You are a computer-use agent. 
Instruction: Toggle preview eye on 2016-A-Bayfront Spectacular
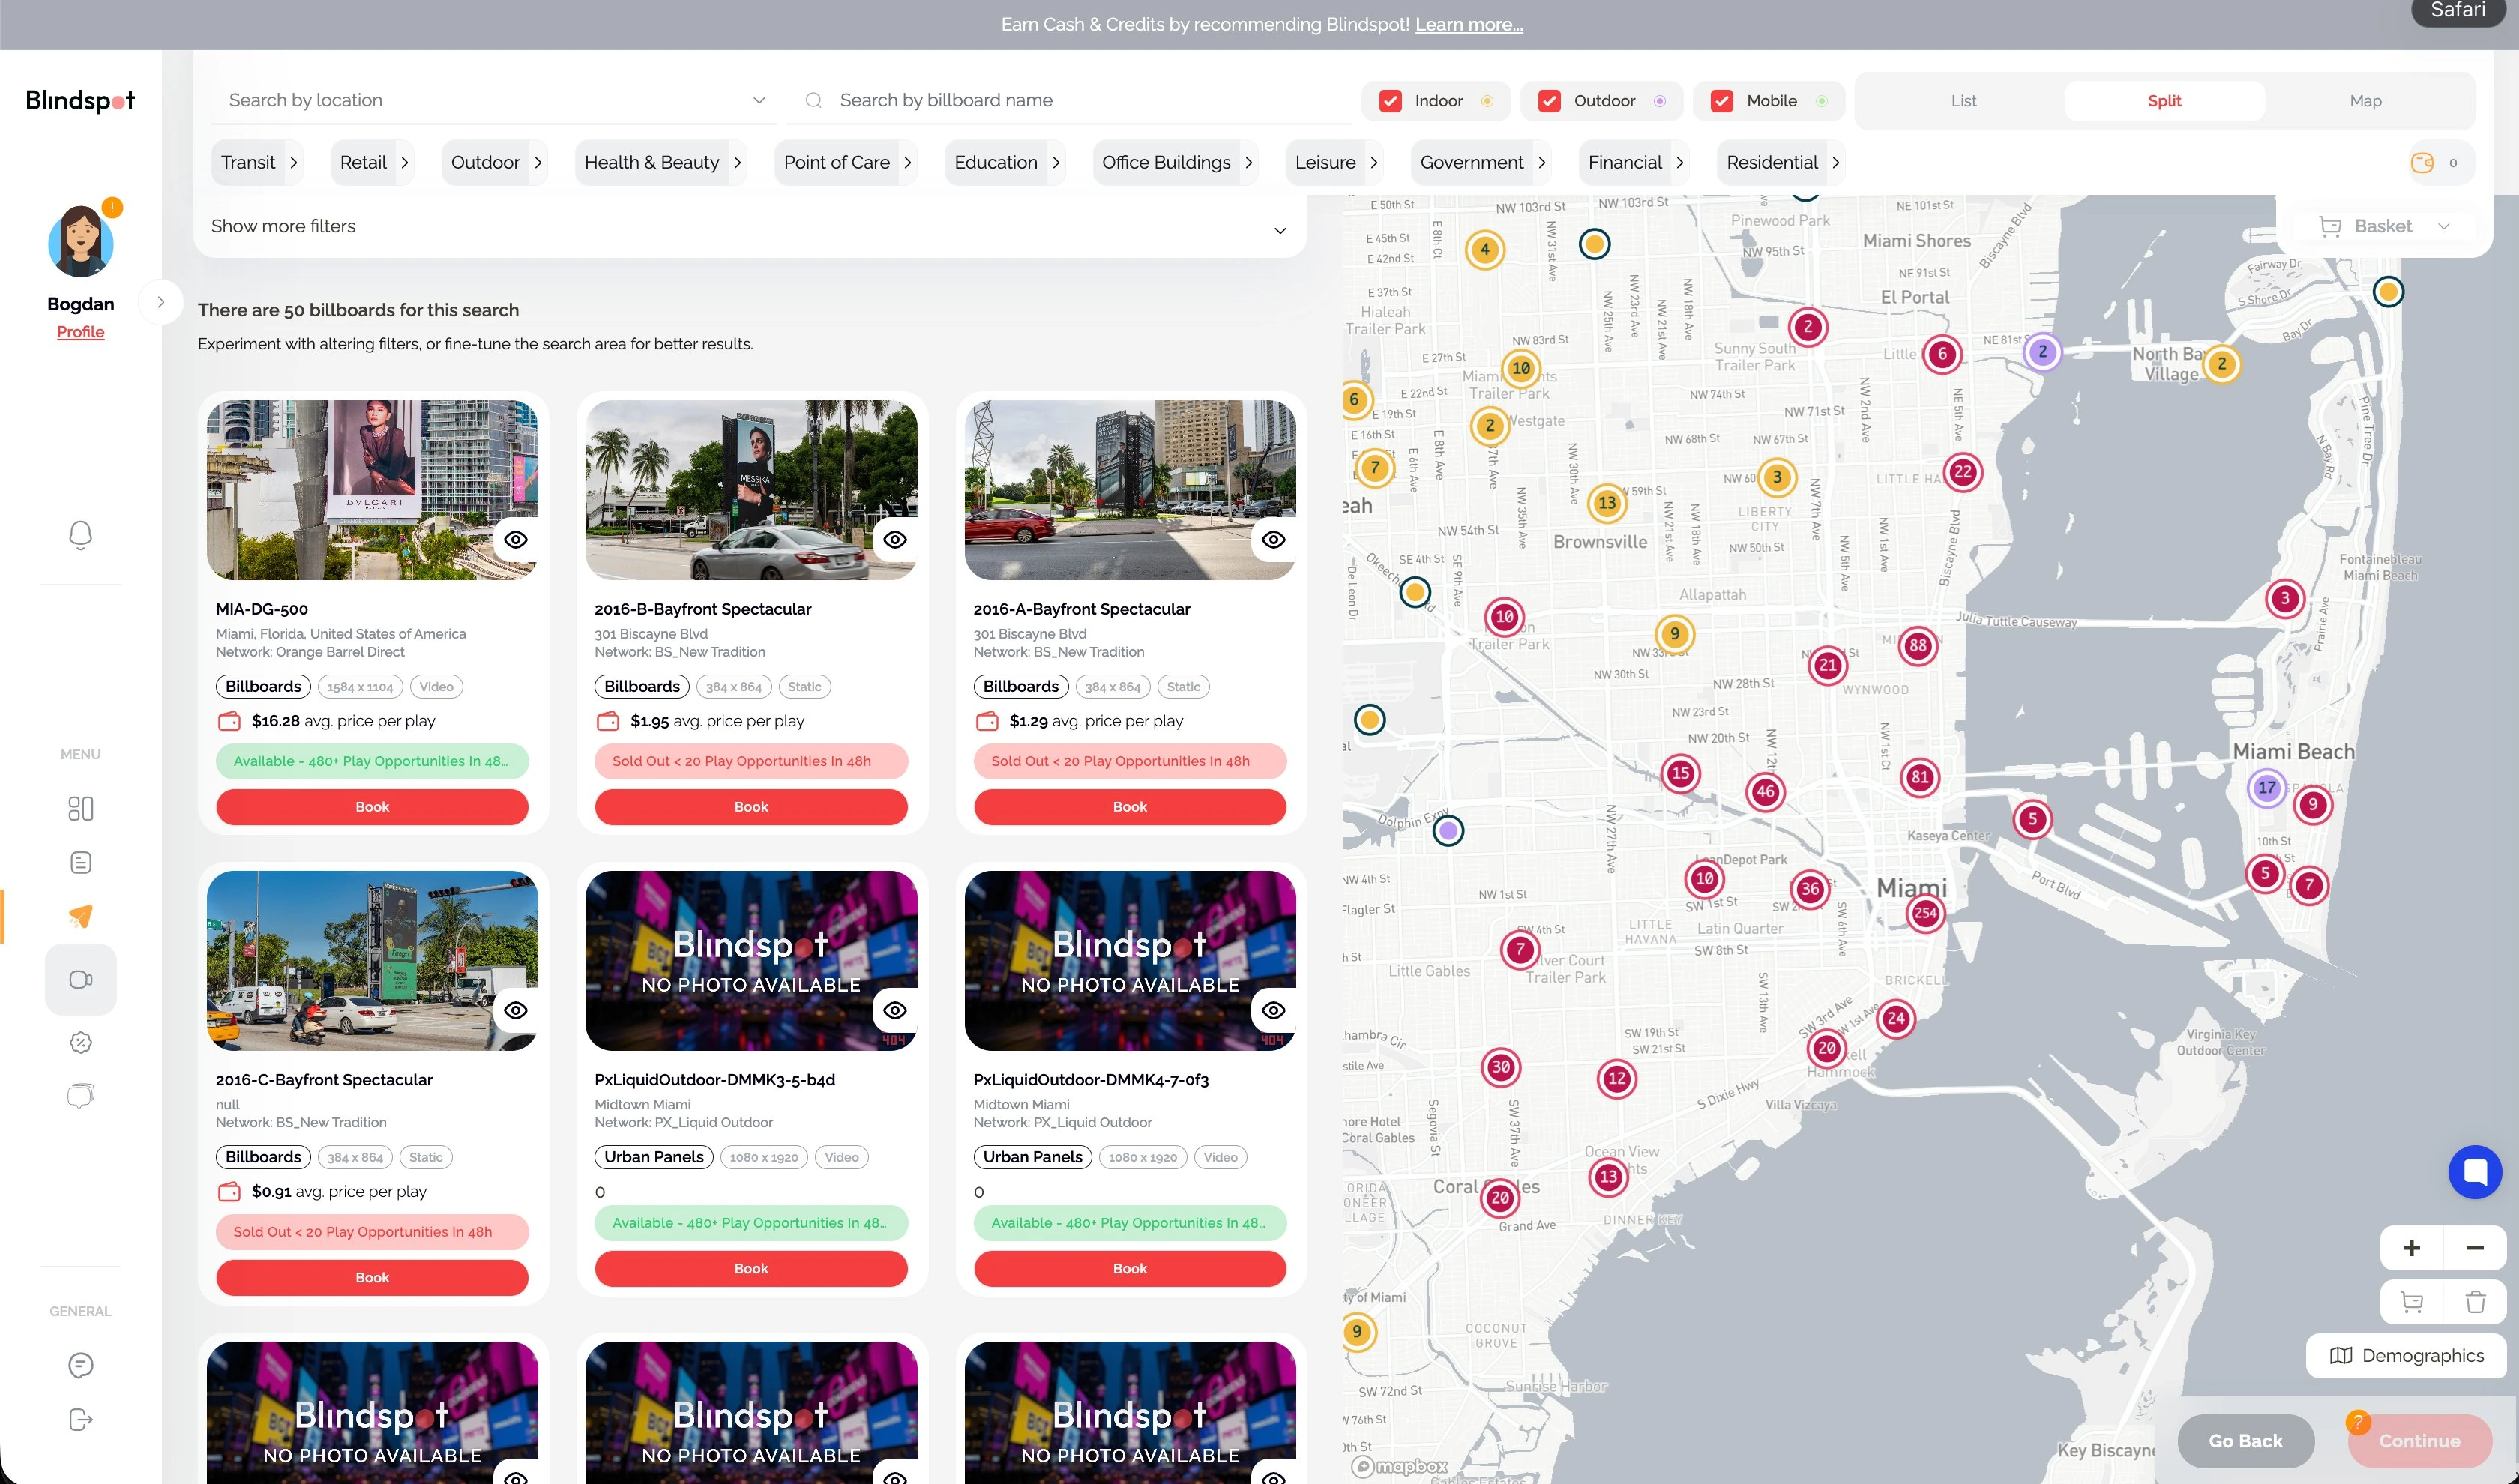tap(1273, 540)
